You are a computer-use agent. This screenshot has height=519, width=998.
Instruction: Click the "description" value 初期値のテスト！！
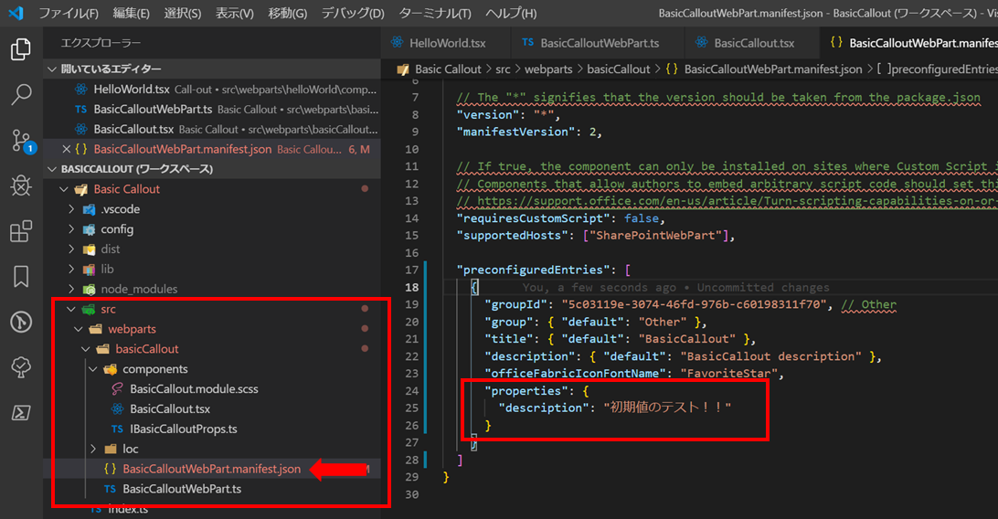point(668,407)
